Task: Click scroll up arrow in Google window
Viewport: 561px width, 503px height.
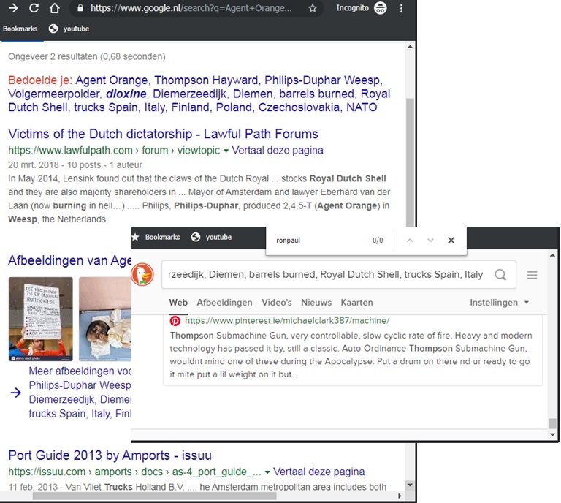Action: coord(410,47)
